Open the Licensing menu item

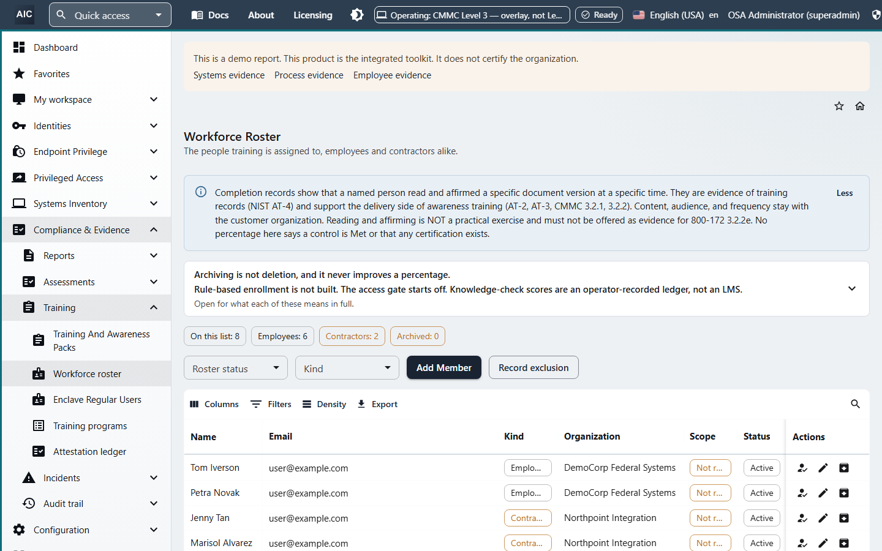tap(313, 15)
